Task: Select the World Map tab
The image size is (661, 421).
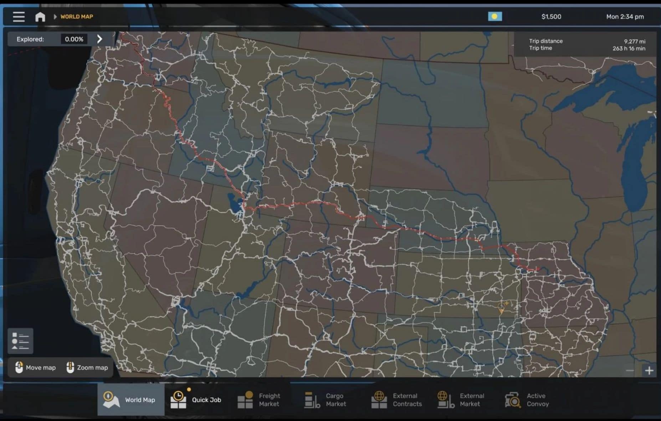Action: coord(131,400)
